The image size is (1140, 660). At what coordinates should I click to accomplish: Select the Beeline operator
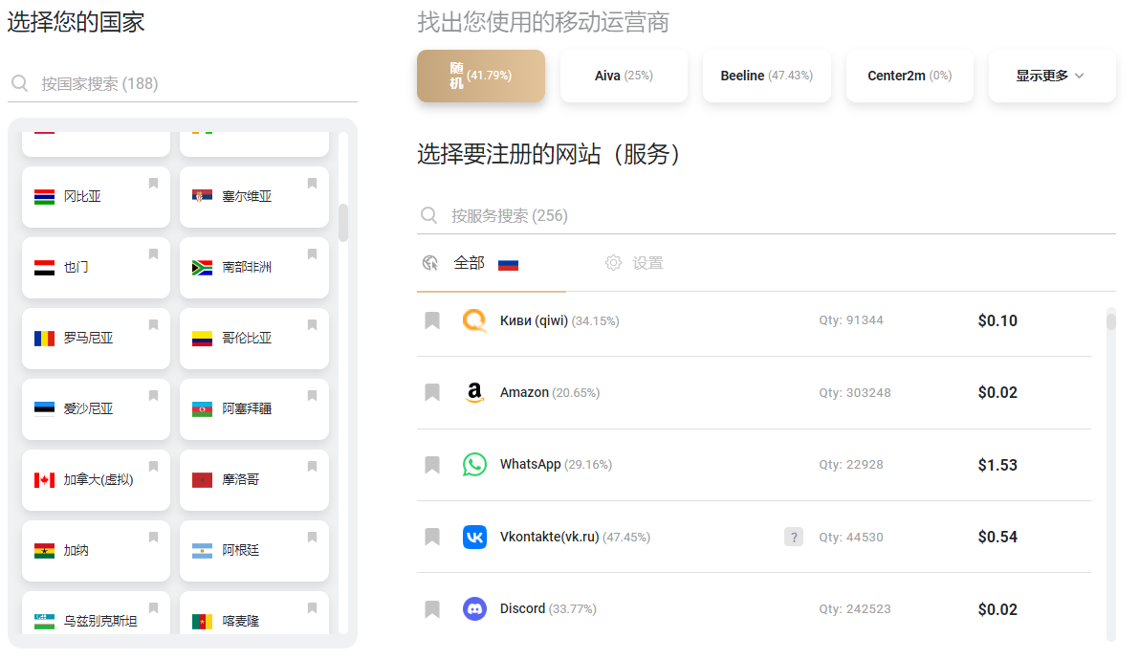pyautogui.click(x=766, y=76)
